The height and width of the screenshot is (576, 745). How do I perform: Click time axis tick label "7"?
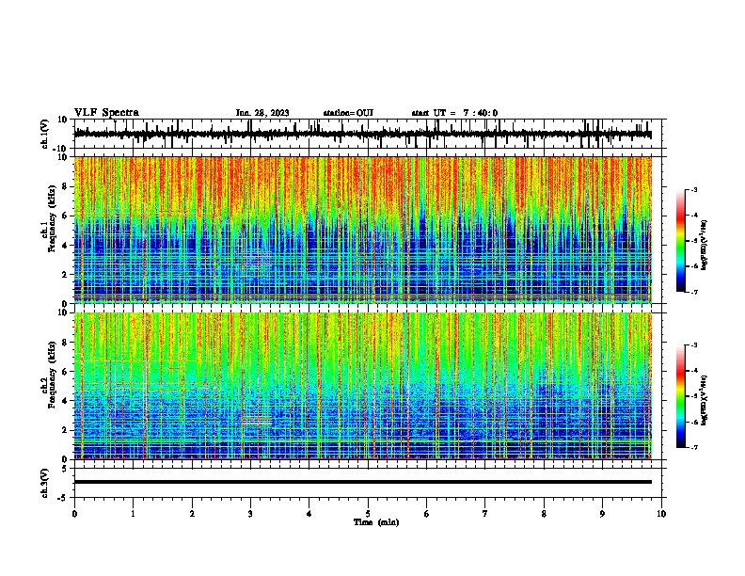[485, 514]
